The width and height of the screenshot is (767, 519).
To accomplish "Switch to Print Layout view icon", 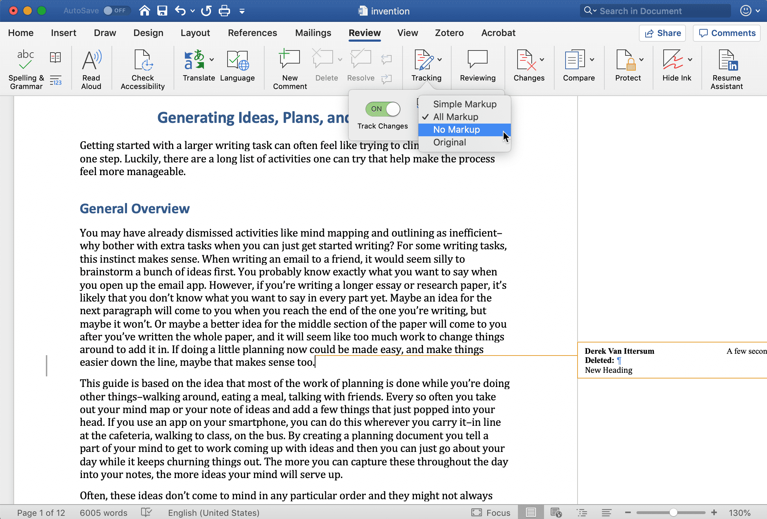I will pyautogui.click(x=531, y=512).
